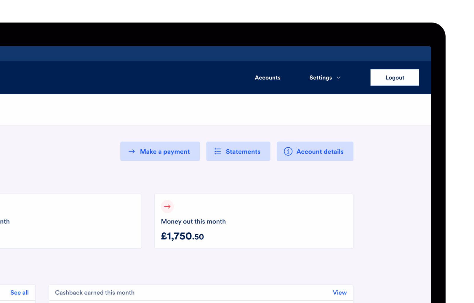This screenshot has height=303, width=474.
Task: Open the Account details button
Action: (315, 151)
